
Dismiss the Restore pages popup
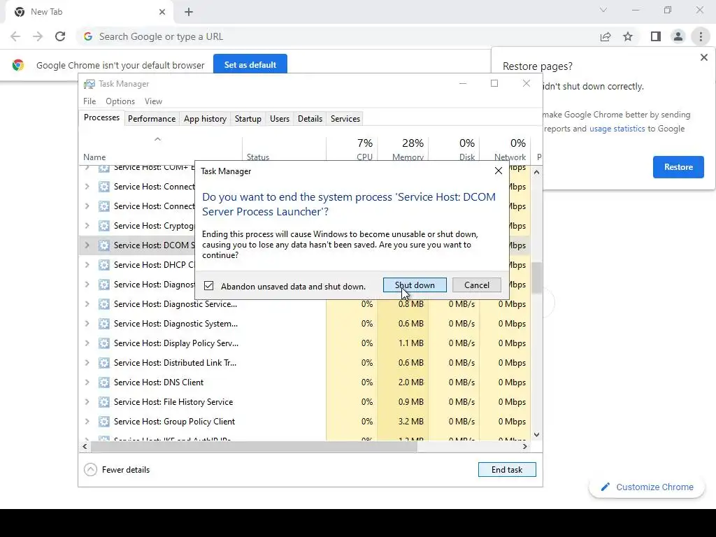(x=703, y=57)
